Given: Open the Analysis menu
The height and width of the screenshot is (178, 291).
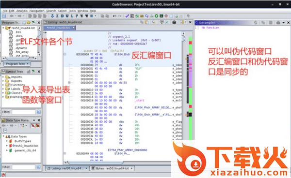Looking at the screenshot, I should pos(22,11).
